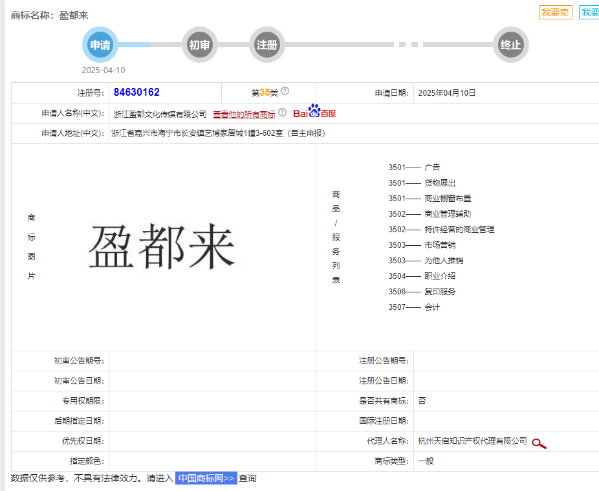
Task: Click the 注册 progress step circle
Action: (267, 45)
